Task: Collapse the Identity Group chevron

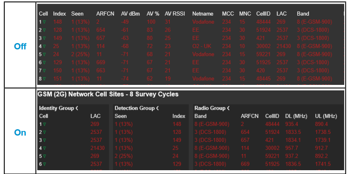Action: (x=77, y=108)
